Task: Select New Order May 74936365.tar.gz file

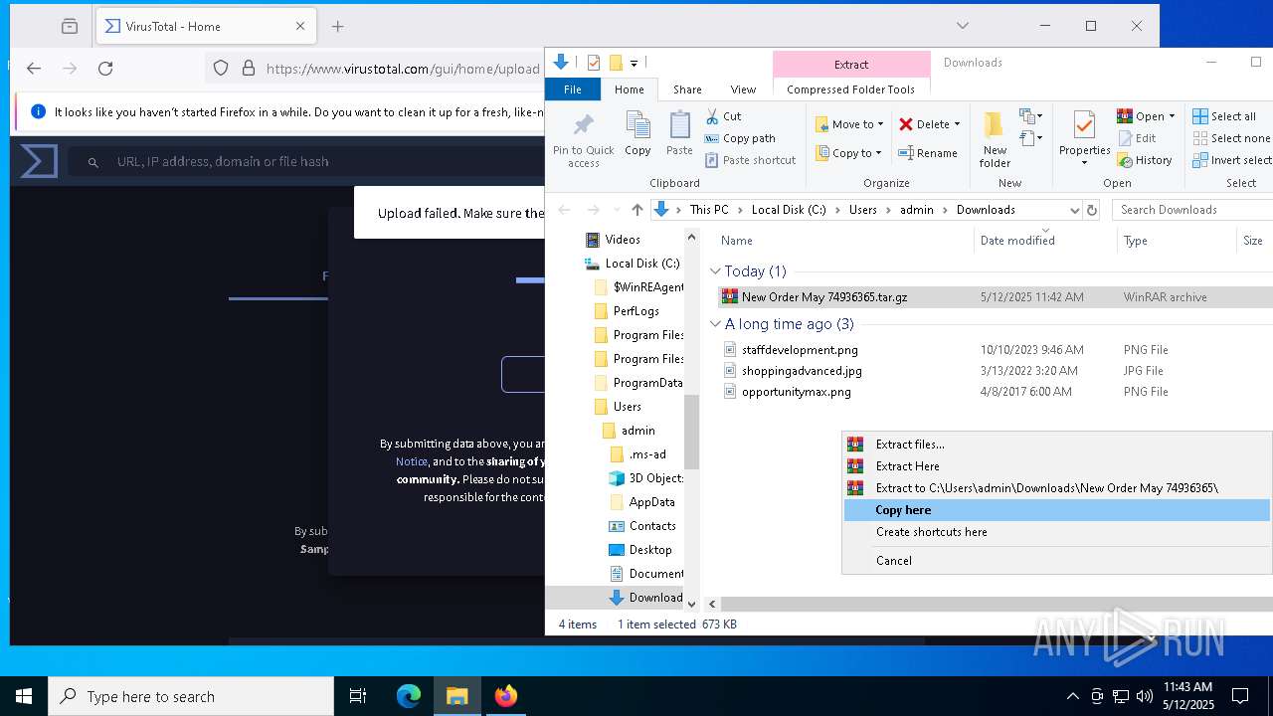Action: pyautogui.click(x=824, y=297)
